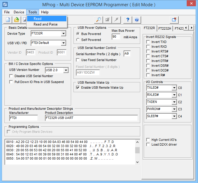
Task: Open the Device menu
Action: pyautogui.click(x=19, y=12)
